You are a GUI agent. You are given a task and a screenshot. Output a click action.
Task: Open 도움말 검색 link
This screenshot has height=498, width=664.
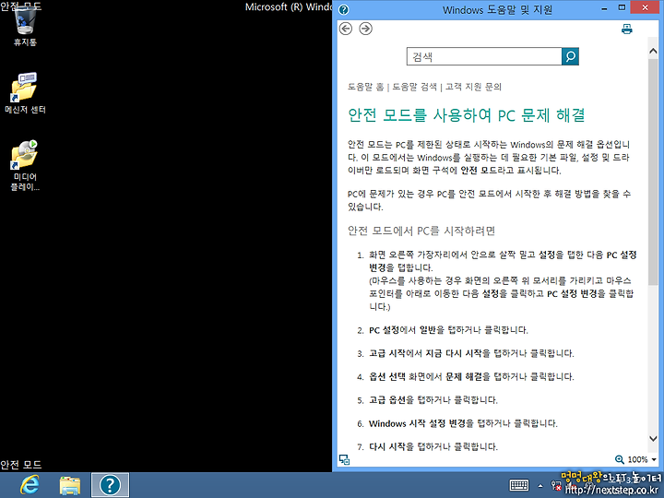[x=414, y=87]
